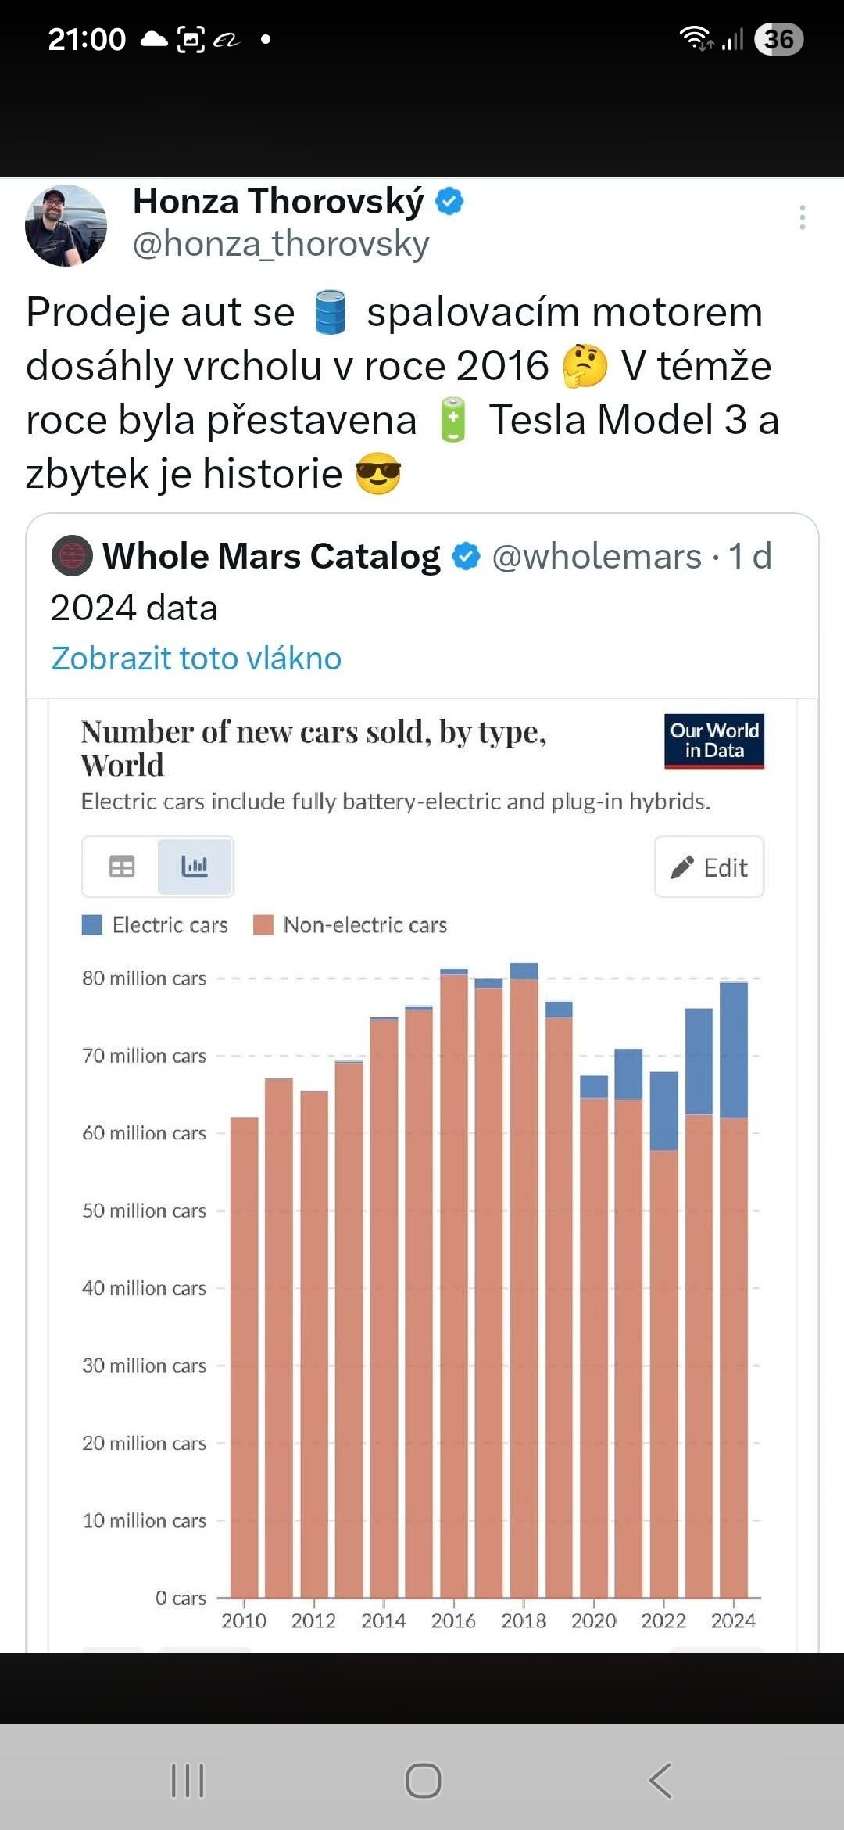
Task: Tap the three-dot more options menu
Action: click(x=802, y=217)
